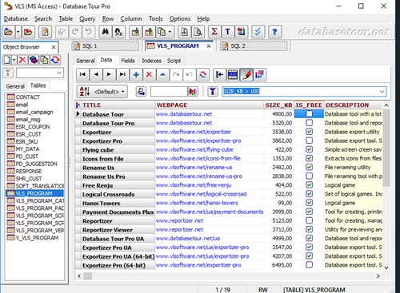
Task: Open the Column menu
Action: tap(131, 19)
